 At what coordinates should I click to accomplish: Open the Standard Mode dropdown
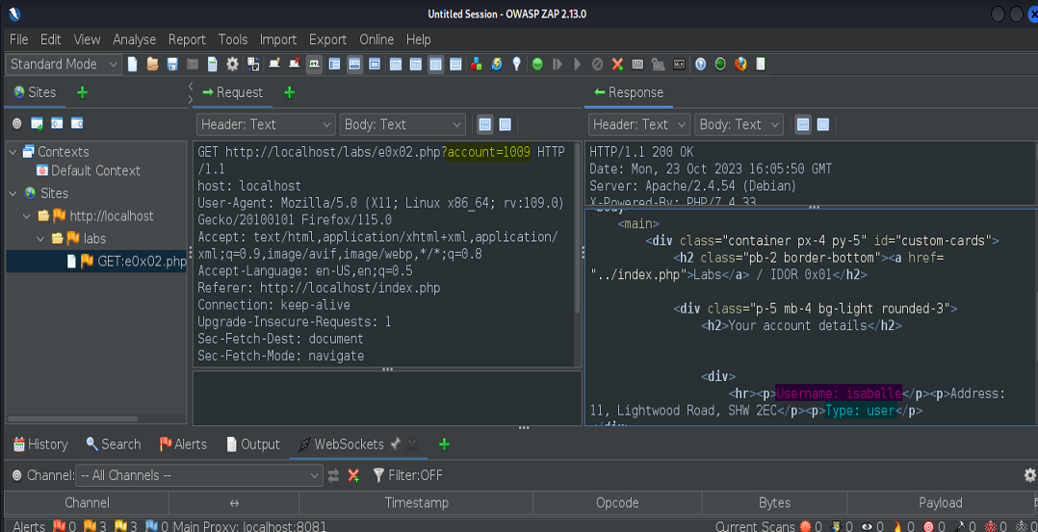click(x=64, y=64)
